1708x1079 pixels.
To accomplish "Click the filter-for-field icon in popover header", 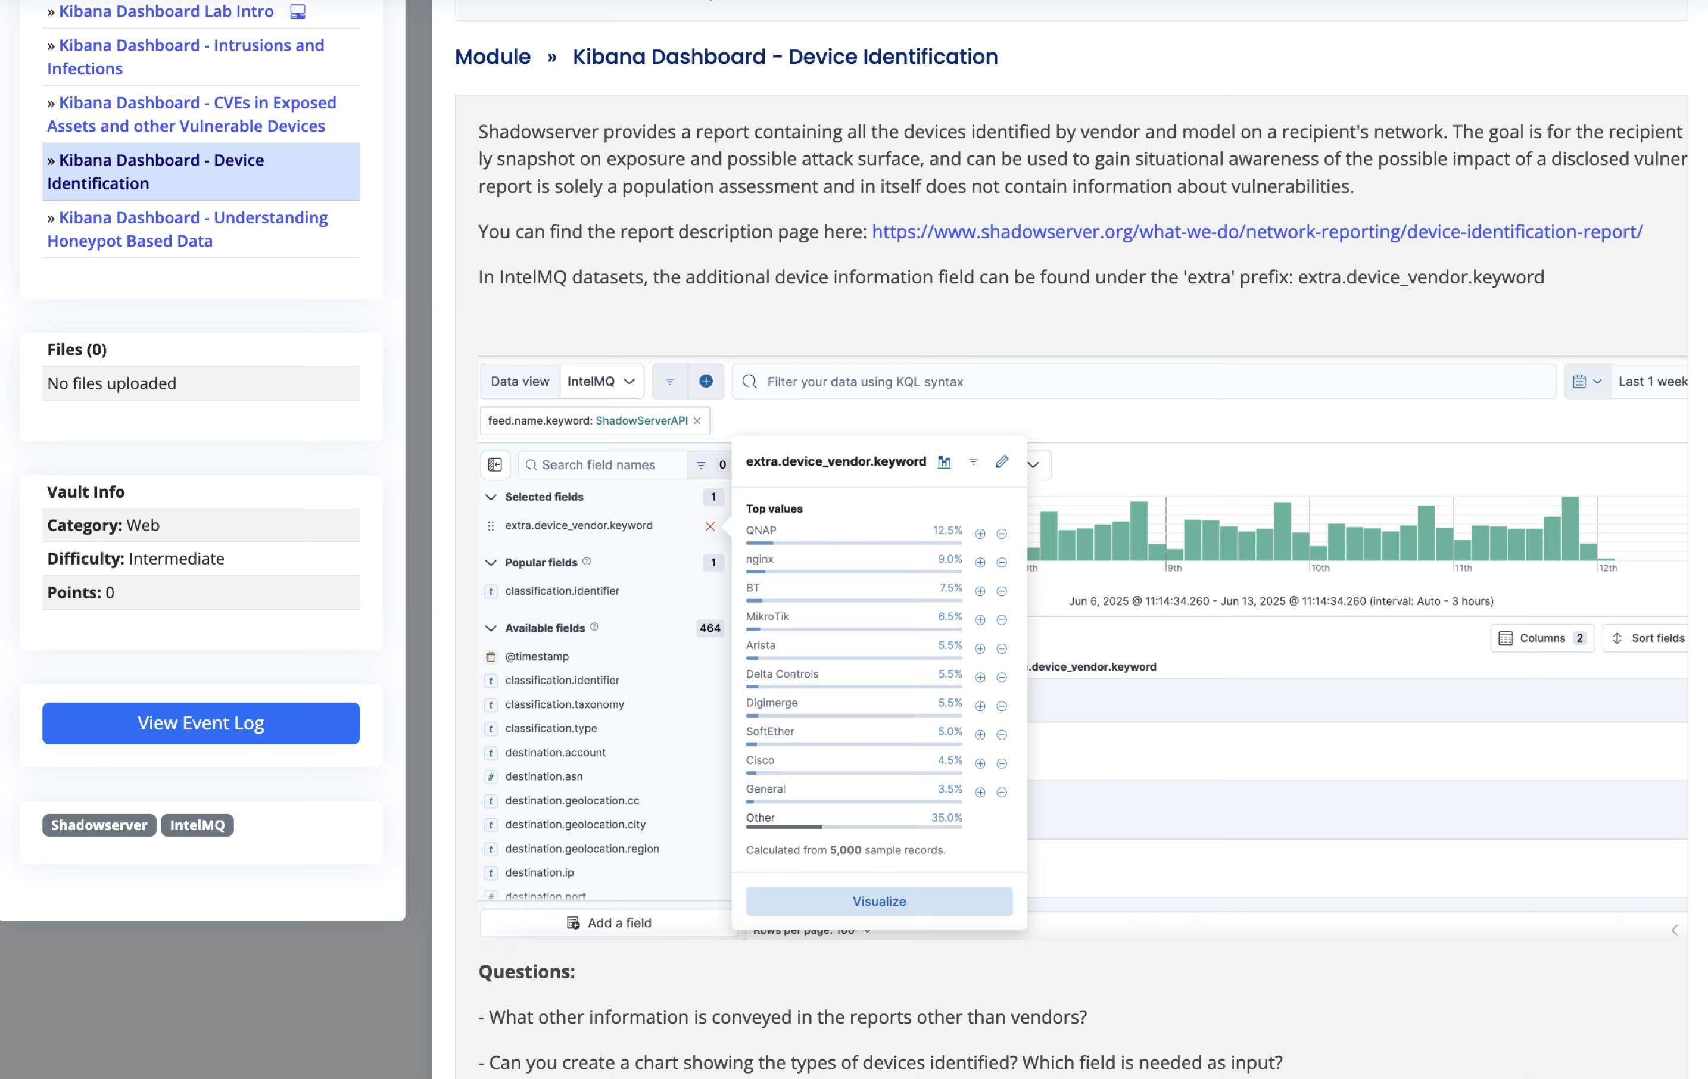I will tap(973, 462).
